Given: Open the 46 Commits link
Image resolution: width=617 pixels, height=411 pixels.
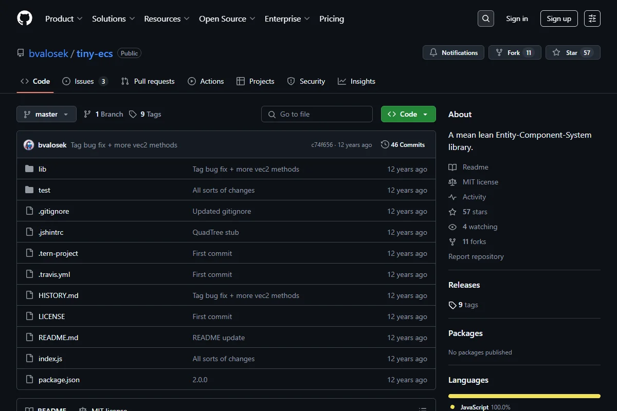Looking at the screenshot, I should pos(403,145).
